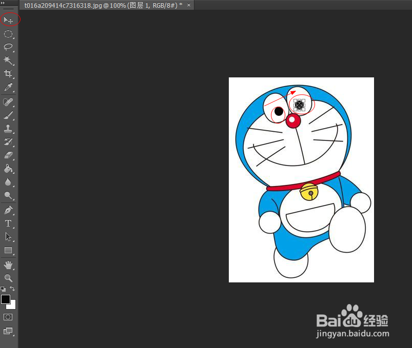Reset default foreground and background colors
The image size is (412, 348).
tap(3, 289)
